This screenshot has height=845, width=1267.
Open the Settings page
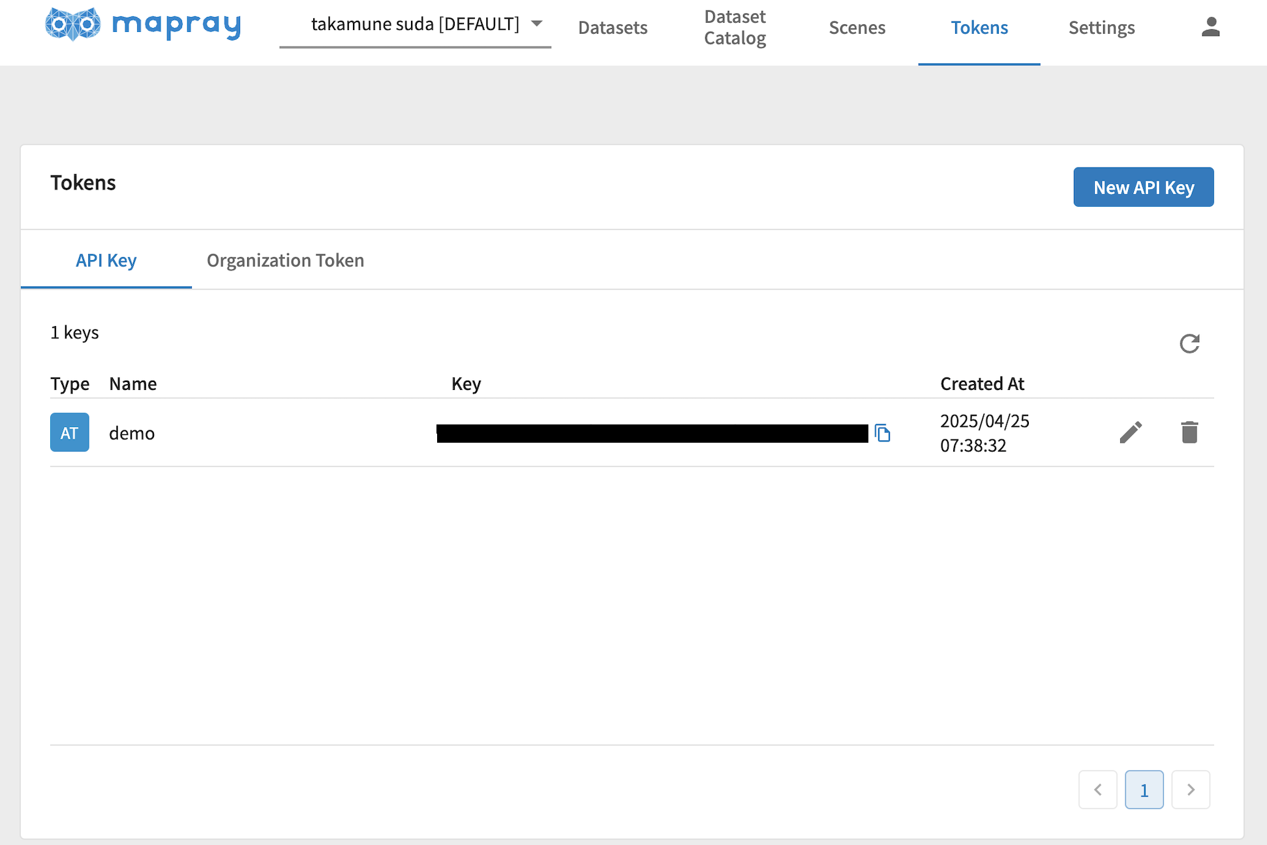point(1101,27)
